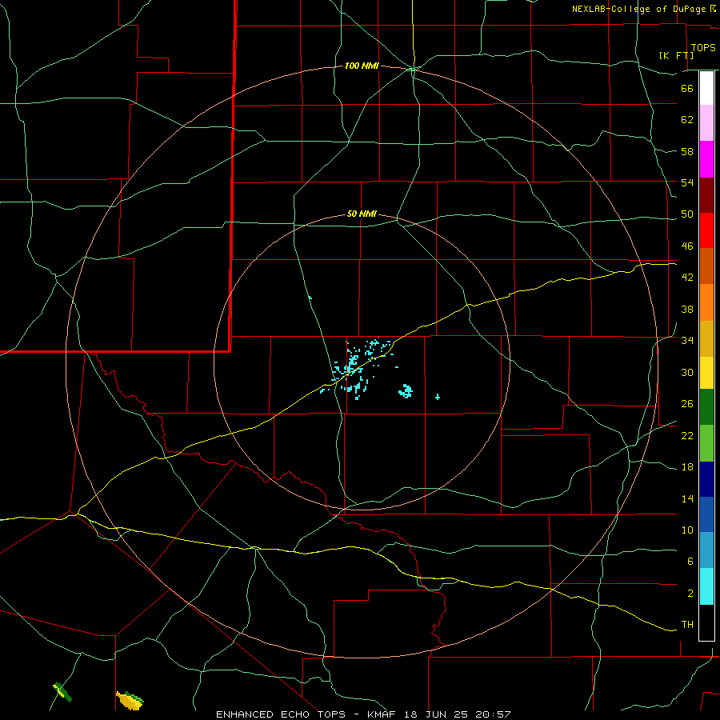The image size is (720, 720).
Task: Click the TOPS legend title
Action: coord(703,47)
